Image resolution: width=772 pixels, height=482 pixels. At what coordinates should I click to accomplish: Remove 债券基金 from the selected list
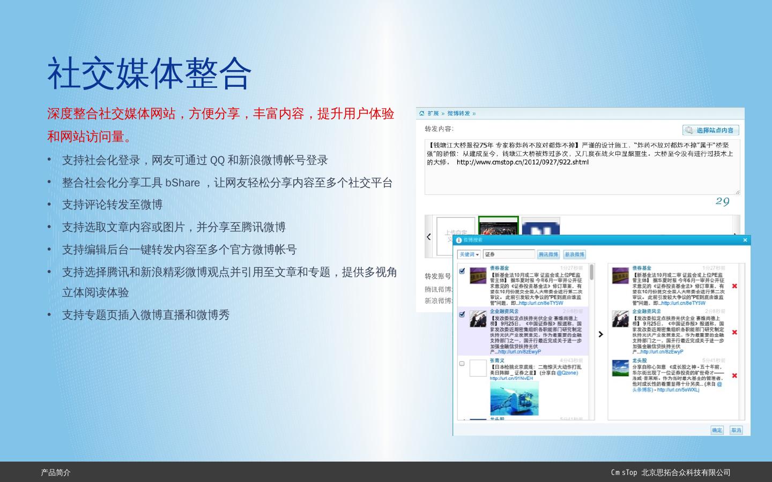tap(734, 286)
